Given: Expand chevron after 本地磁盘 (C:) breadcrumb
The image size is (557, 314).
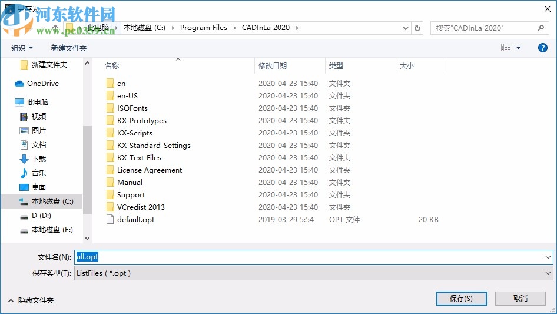Looking at the screenshot, I should (173, 28).
